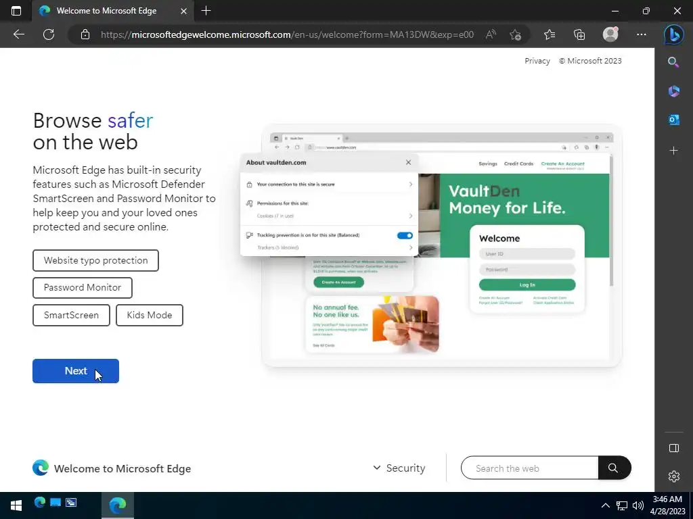Screen dimensions: 693x519
Task: Open the taskbar desktop app icon
Action: (55, 502)
